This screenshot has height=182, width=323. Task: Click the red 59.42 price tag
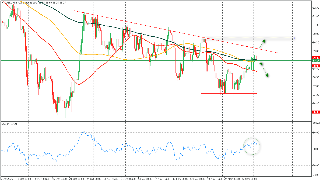coord(316,58)
